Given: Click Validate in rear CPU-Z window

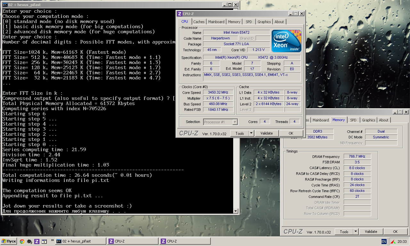Looking at the screenshot, I should (x=371, y=232).
